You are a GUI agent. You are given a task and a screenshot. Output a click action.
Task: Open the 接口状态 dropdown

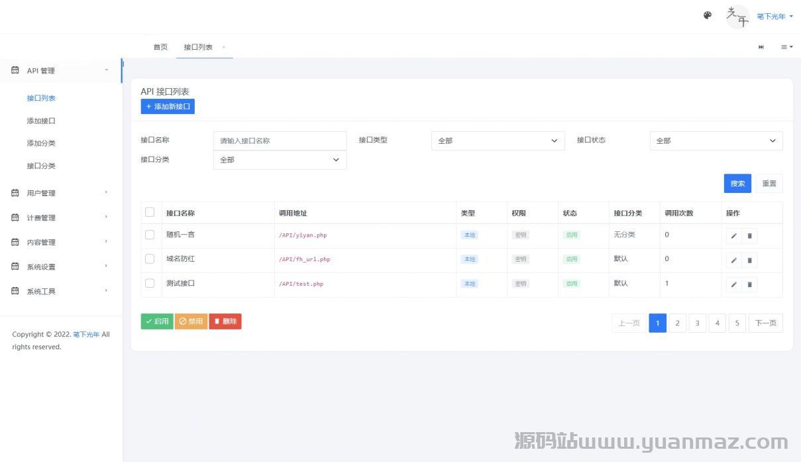pyautogui.click(x=716, y=141)
